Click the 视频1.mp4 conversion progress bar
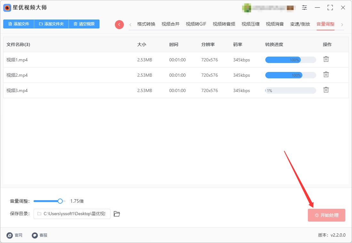 [x=291, y=60]
